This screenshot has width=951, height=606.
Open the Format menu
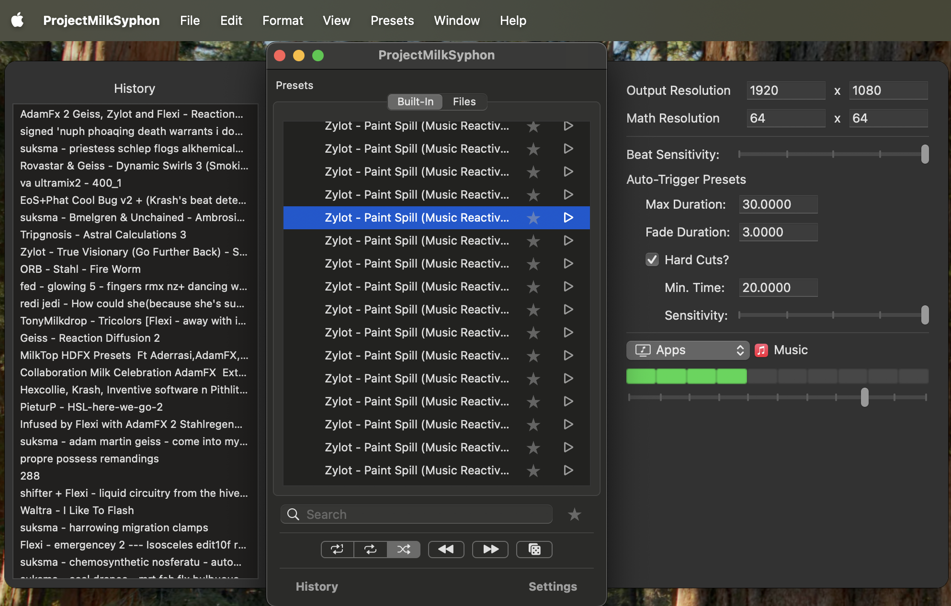(283, 21)
